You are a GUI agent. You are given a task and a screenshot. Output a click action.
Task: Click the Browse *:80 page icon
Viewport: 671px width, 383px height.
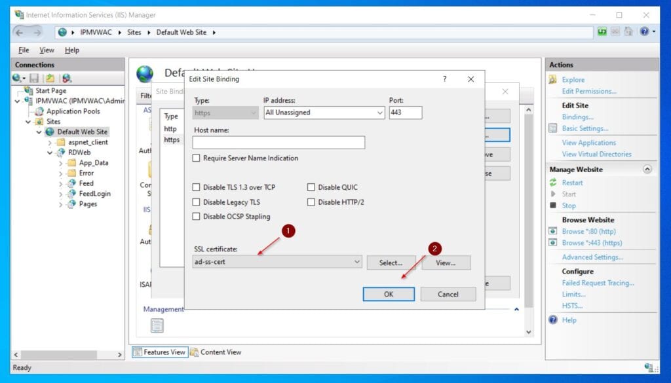[553, 231]
